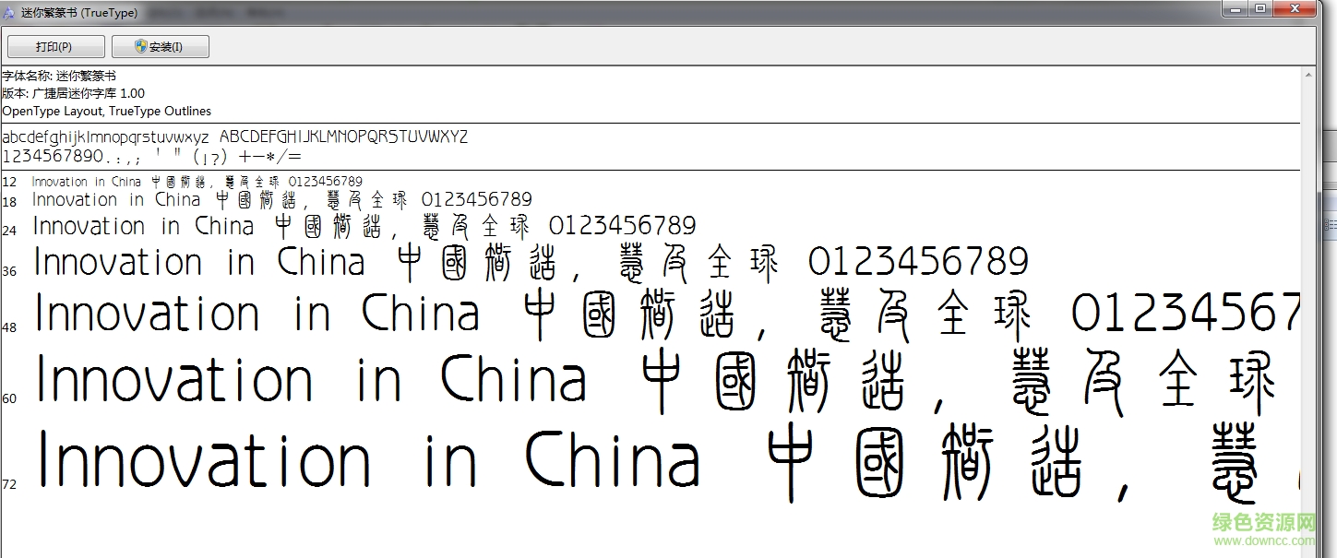
Task: Click the font viewer icon in the title bar
Action: click(11, 12)
